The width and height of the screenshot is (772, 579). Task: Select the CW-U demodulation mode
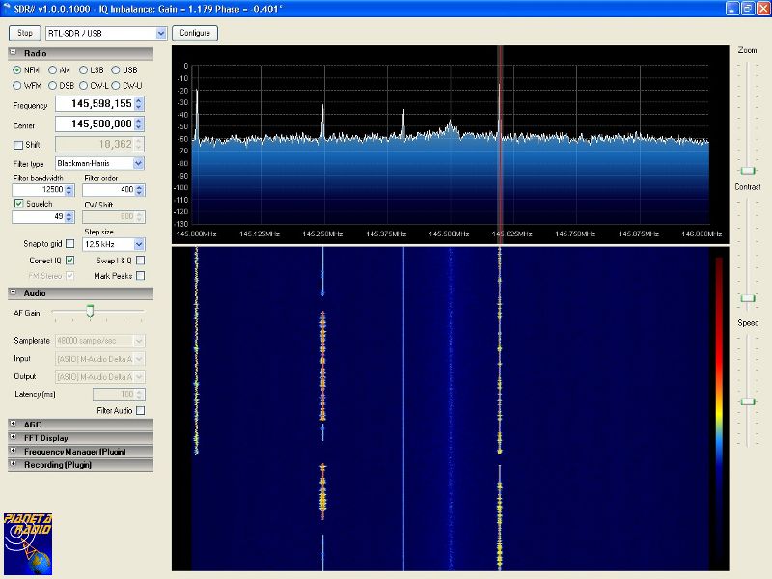[116, 85]
